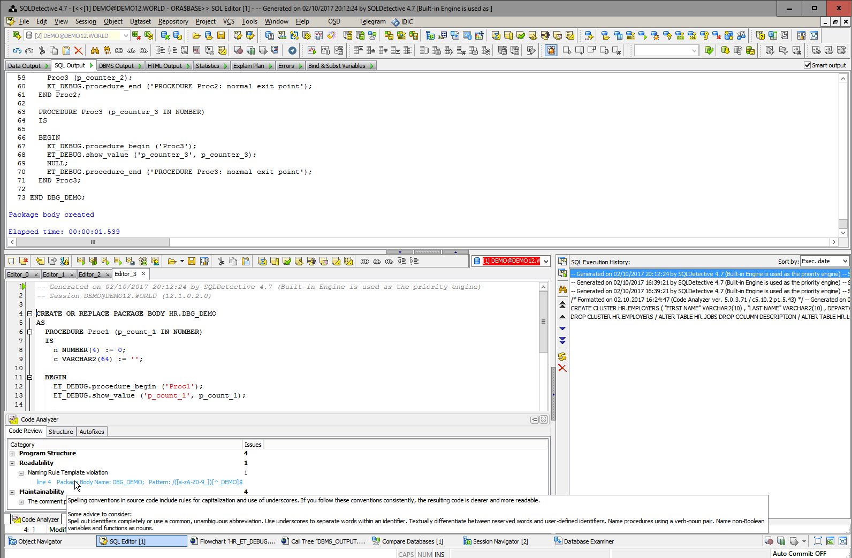Screen dimensions: 852x558
Task: Click the SQL Output vertical scrollbar down arrow
Action: (x=843, y=233)
